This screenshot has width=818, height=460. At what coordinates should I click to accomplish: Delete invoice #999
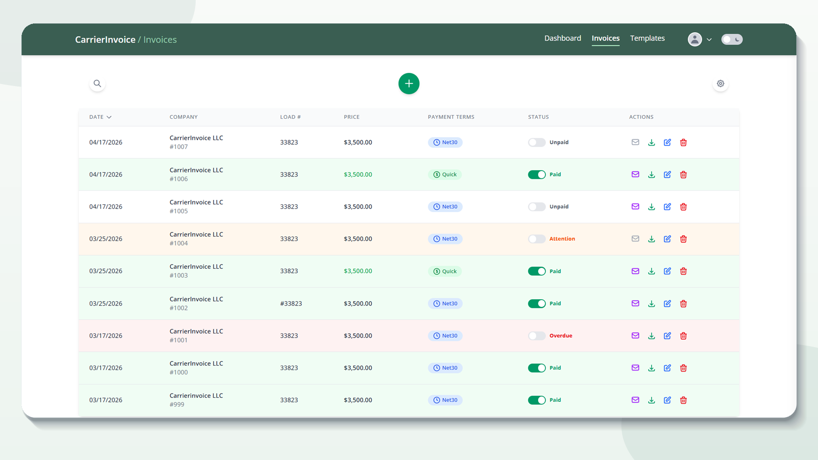(x=683, y=400)
